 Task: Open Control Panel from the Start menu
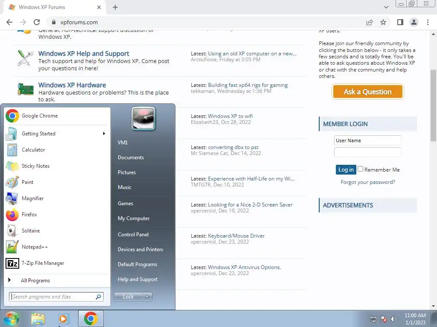[133, 235]
